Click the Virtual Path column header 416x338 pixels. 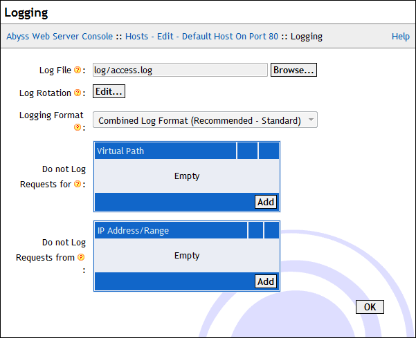(x=165, y=151)
